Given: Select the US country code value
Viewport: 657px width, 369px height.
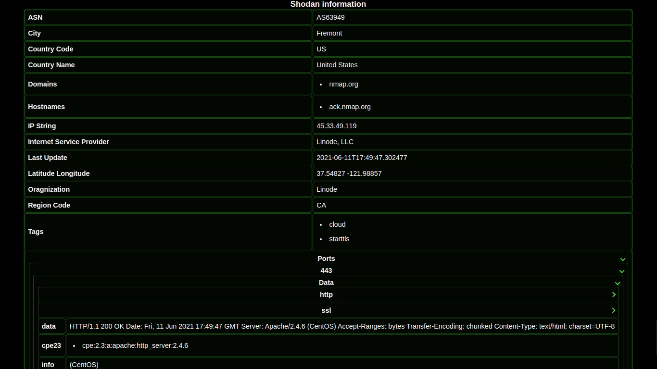Looking at the screenshot, I should [x=321, y=49].
